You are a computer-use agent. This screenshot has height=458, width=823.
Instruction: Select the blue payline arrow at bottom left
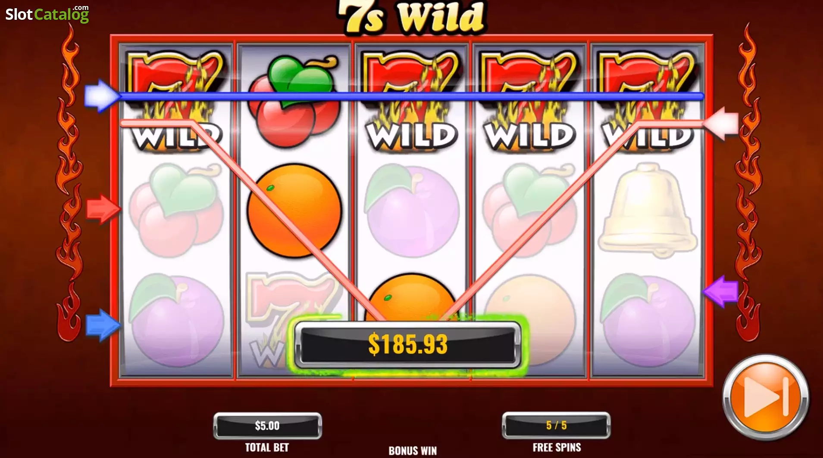103,325
